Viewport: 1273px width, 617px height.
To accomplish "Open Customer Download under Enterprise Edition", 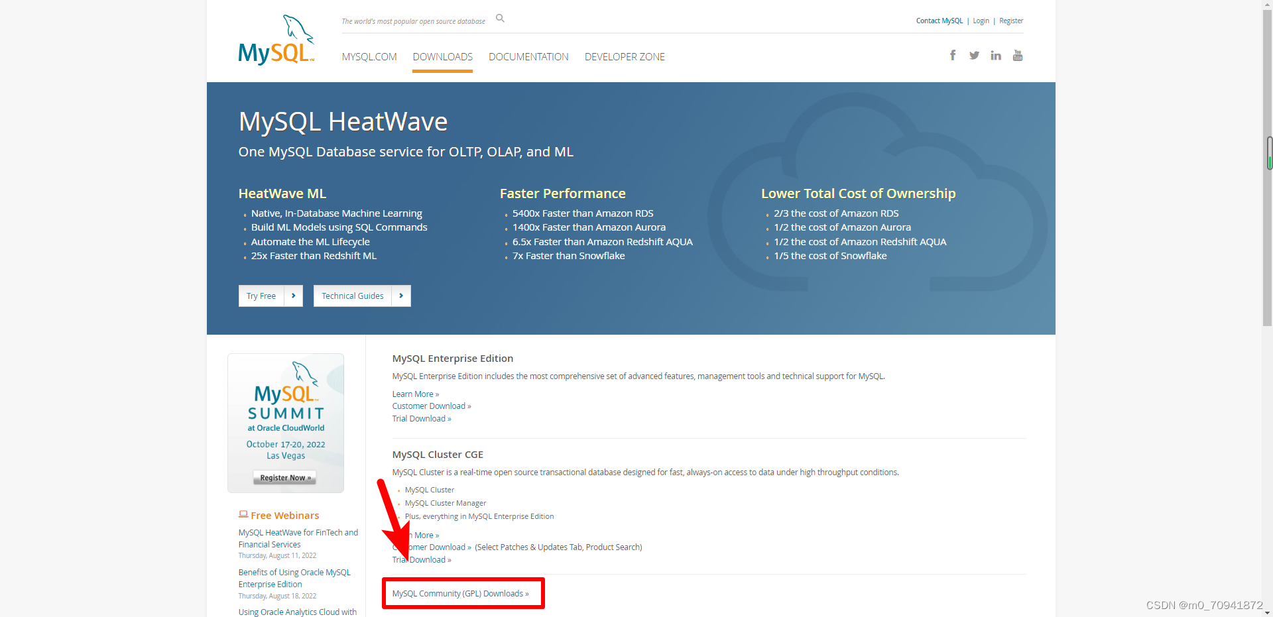I will point(432,406).
